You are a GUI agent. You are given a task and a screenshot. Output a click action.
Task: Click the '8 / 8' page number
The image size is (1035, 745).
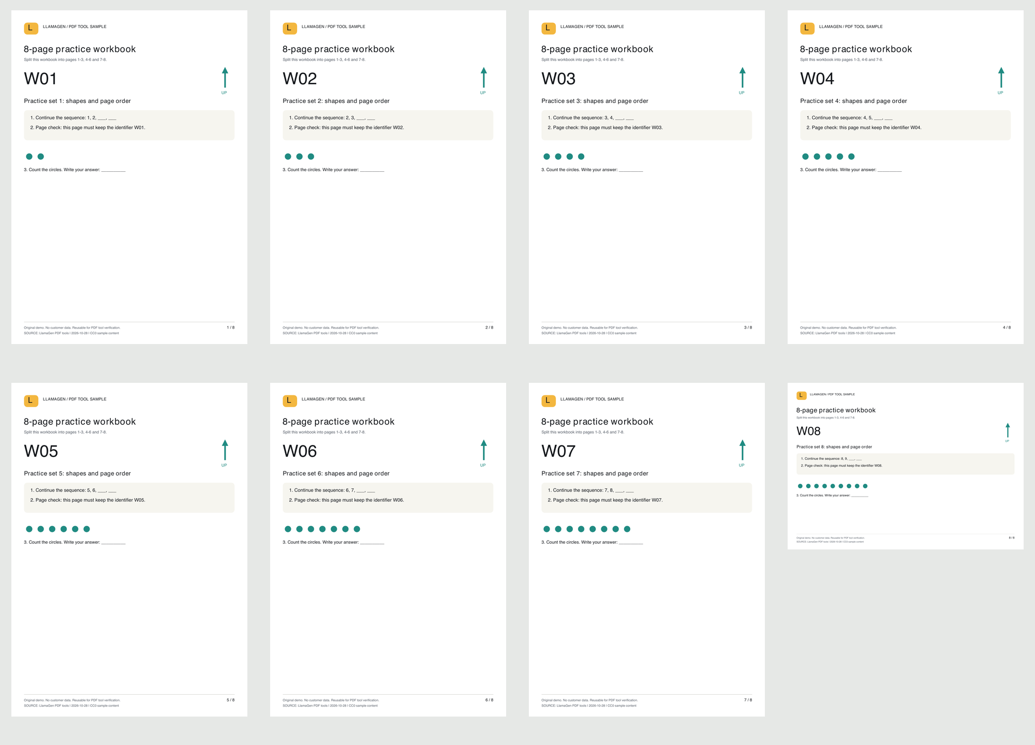[x=1012, y=538]
